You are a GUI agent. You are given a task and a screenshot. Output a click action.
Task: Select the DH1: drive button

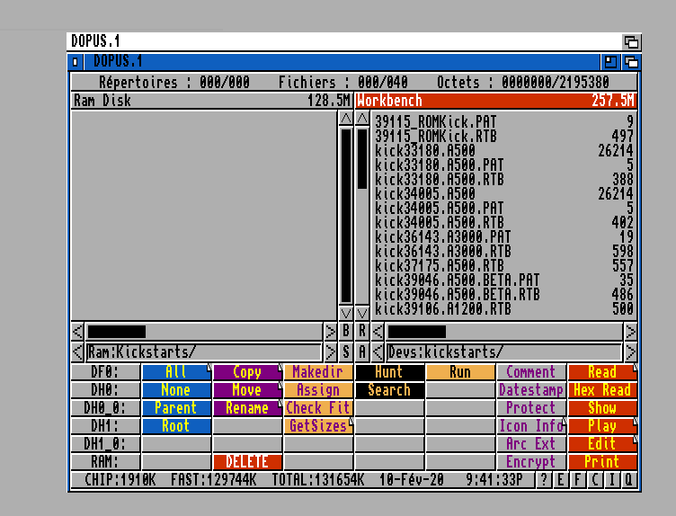tap(105, 426)
